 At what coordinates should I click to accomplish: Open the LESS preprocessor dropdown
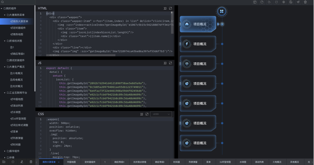(x=161, y=114)
